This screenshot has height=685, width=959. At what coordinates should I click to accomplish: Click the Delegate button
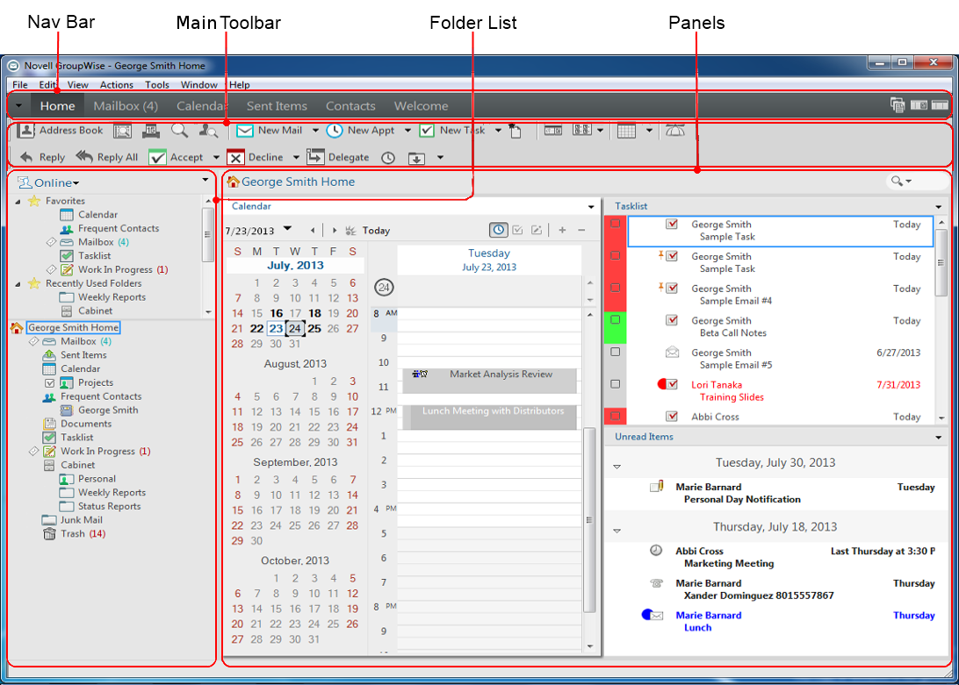tap(338, 157)
